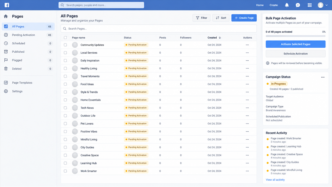Open the View all activity link
The height and width of the screenshot is (187, 332).
[275, 180]
